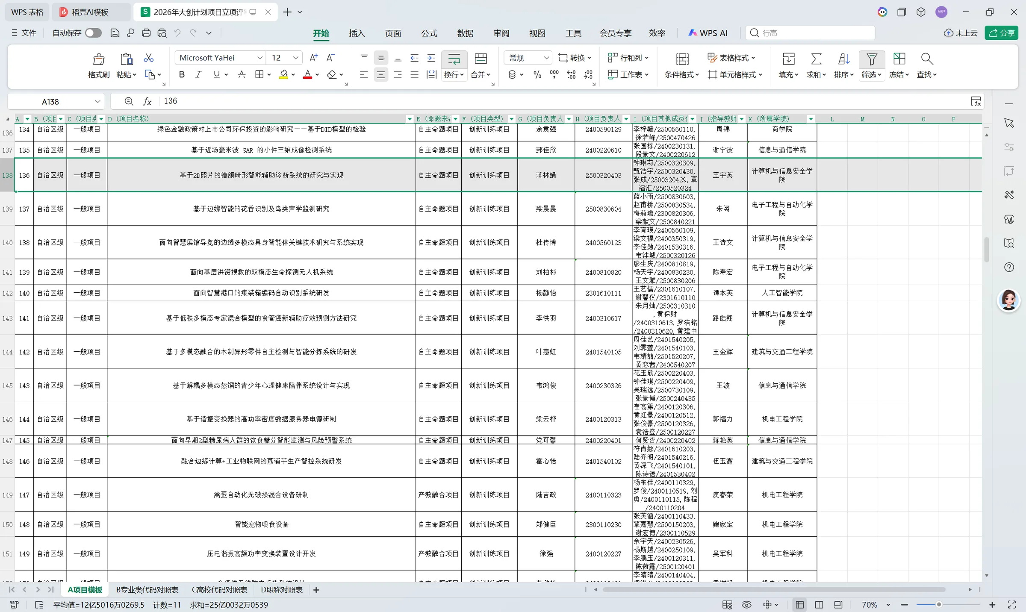Viewport: 1026px width, 612px height.
Task: Click the center horizontal alignment icon
Action: [x=380, y=75]
